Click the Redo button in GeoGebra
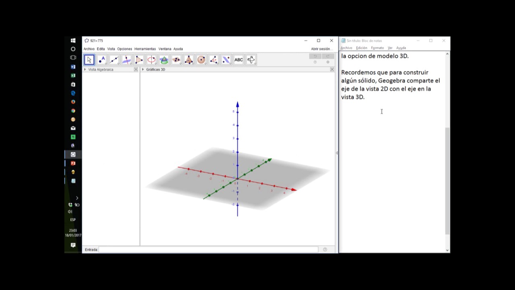The width and height of the screenshot is (515, 290). coord(328,56)
